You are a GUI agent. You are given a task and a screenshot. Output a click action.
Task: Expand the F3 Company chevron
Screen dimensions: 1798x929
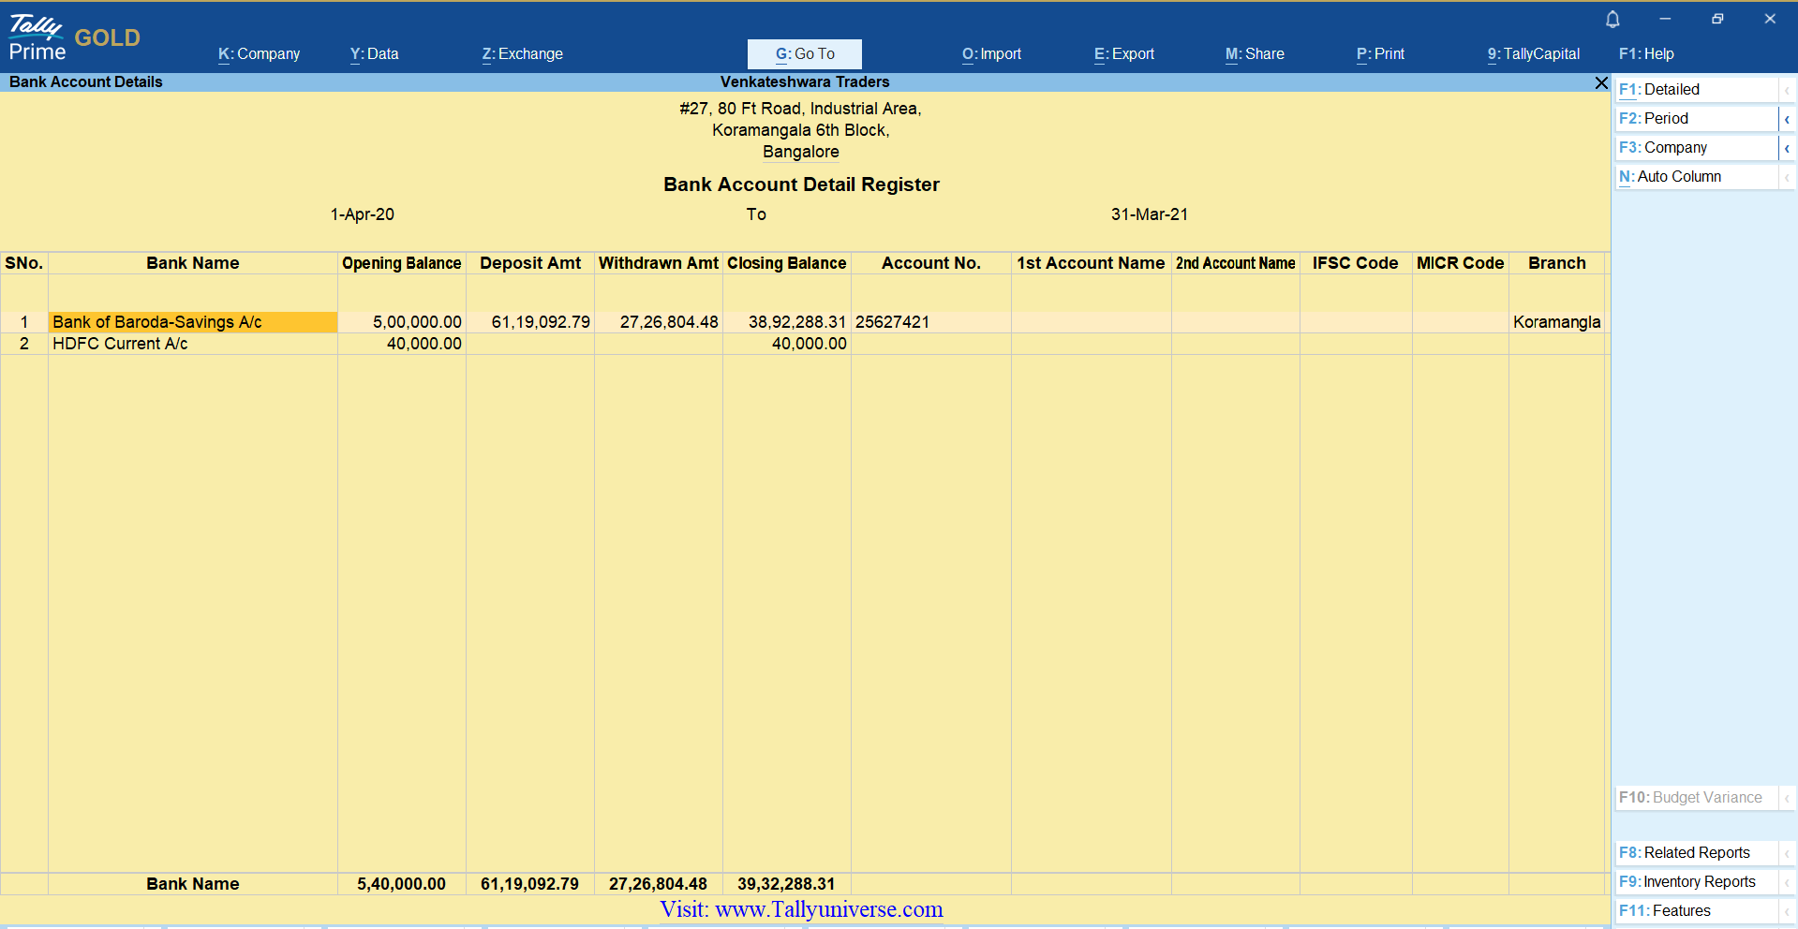pos(1787,148)
